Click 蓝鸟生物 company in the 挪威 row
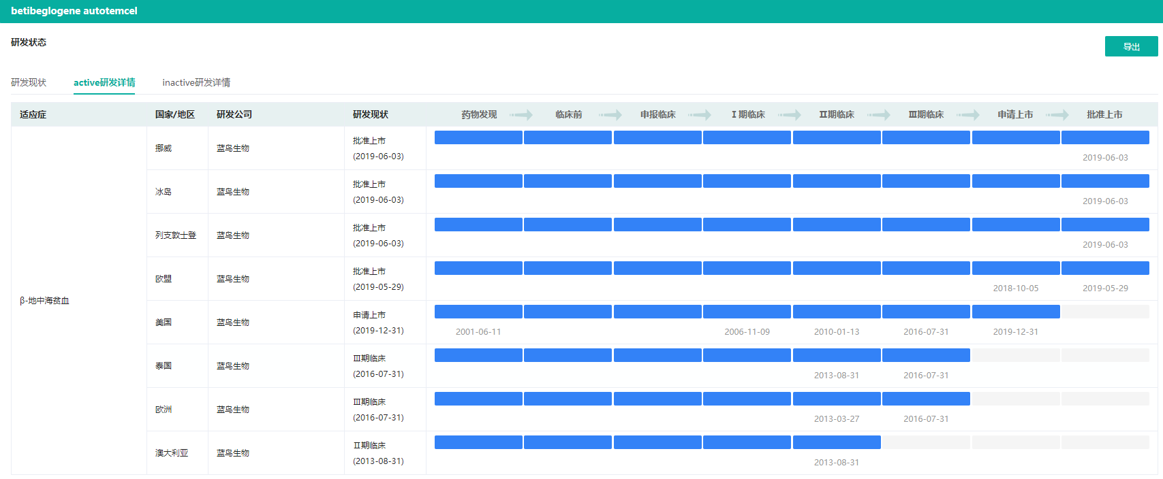The height and width of the screenshot is (479, 1163). (x=233, y=148)
